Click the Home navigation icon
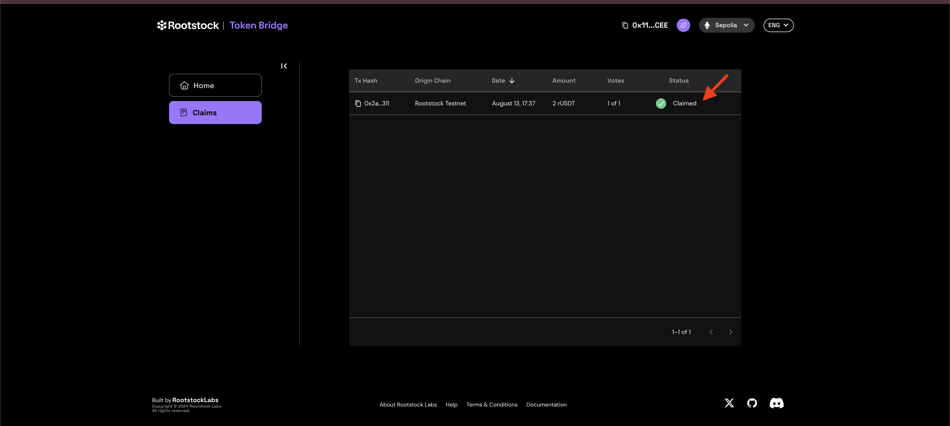The width and height of the screenshot is (950, 426). [x=184, y=85]
